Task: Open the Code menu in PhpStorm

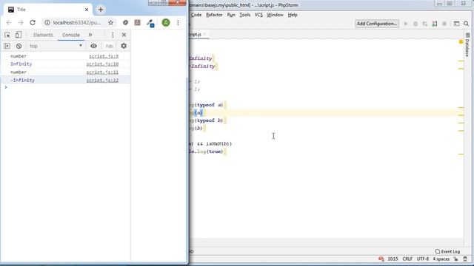Action: pos(196,15)
